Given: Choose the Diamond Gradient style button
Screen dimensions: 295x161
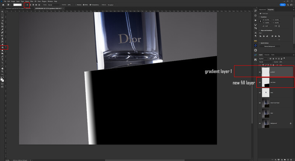Looking at the screenshot, I should pyautogui.click(x=39, y=5).
